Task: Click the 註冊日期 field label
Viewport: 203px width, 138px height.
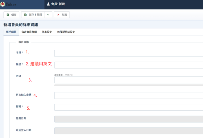Action: (x=21, y=118)
